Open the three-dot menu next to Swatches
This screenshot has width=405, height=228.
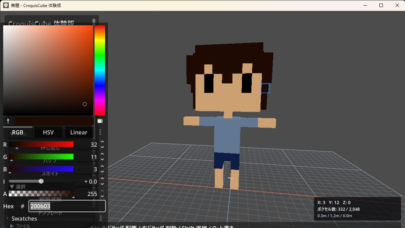point(101,218)
